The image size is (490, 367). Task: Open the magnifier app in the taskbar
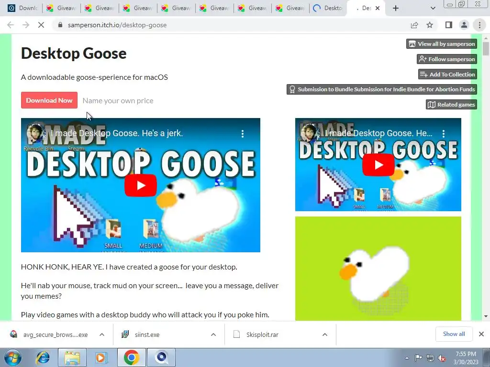pos(161,357)
